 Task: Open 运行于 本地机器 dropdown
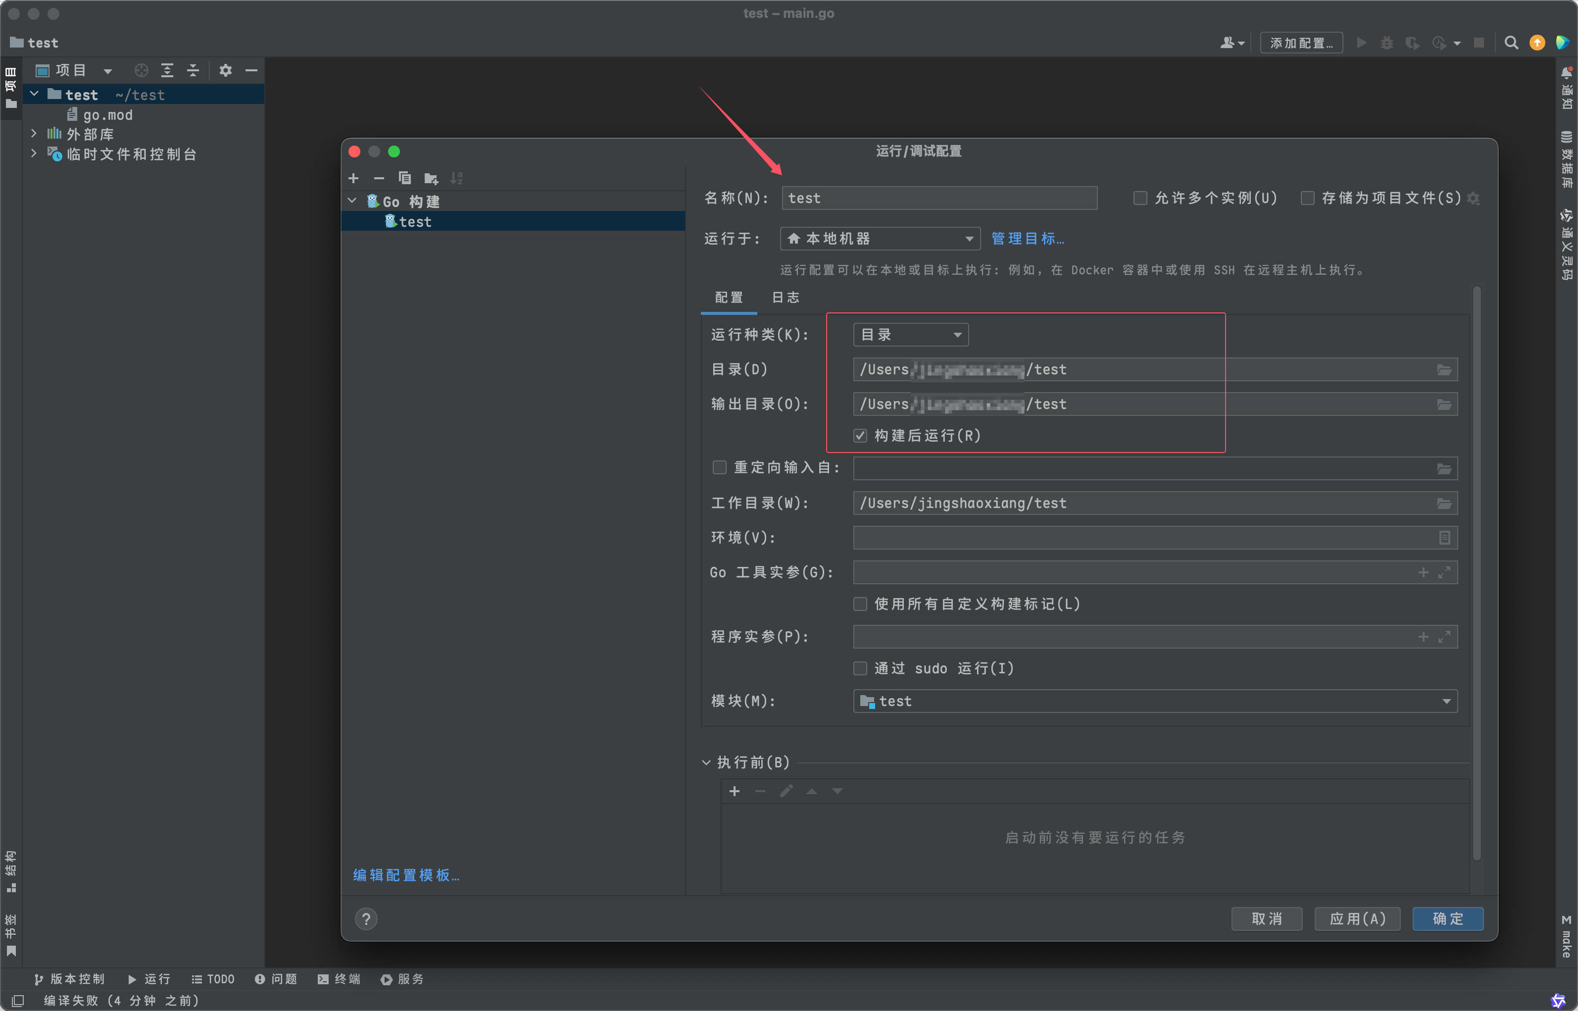pyautogui.click(x=880, y=238)
